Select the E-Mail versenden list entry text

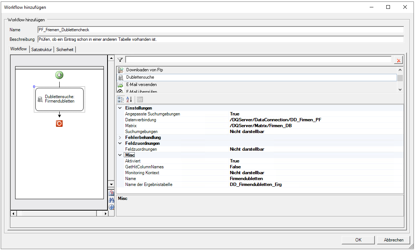[141, 85]
